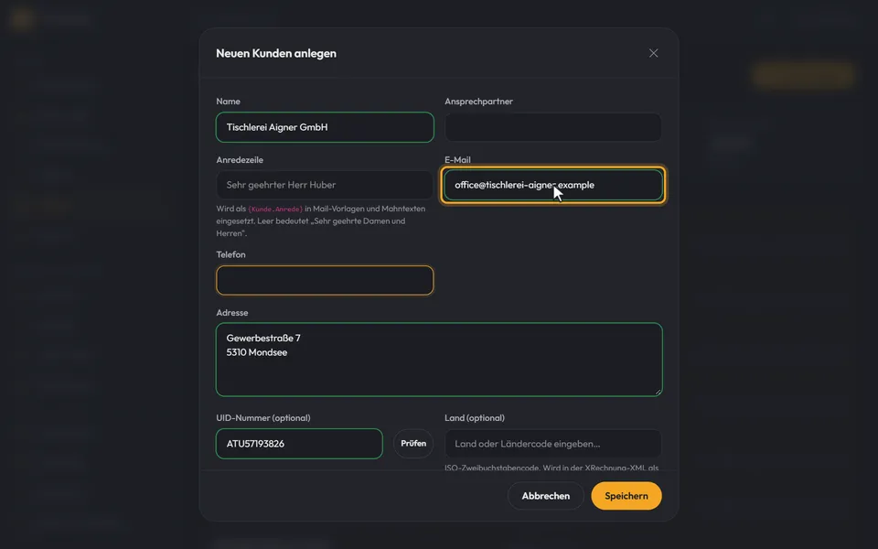Save the new customer with Speichern
The width and height of the screenshot is (878, 549).
[626, 496]
